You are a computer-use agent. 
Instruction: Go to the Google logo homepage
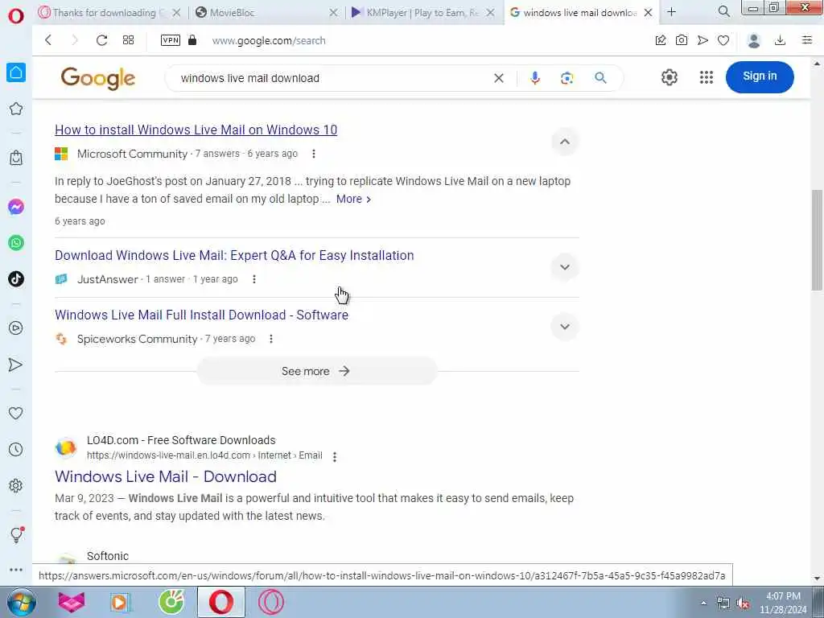click(x=97, y=78)
